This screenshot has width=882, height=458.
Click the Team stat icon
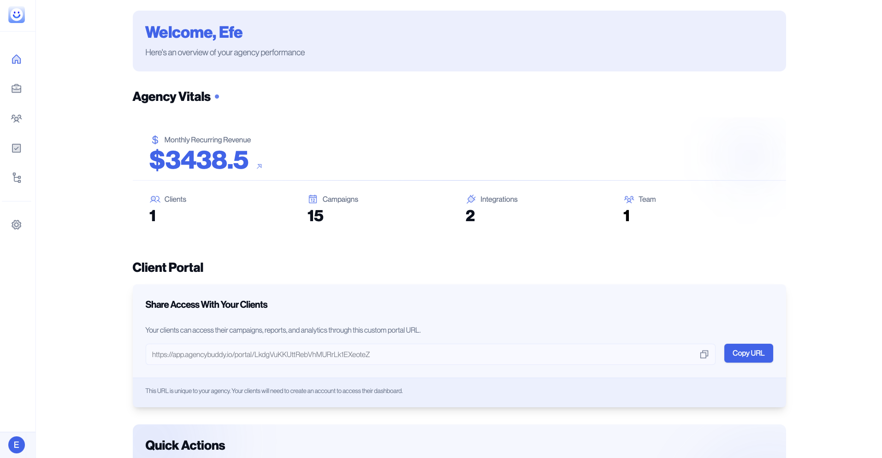(628, 199)
